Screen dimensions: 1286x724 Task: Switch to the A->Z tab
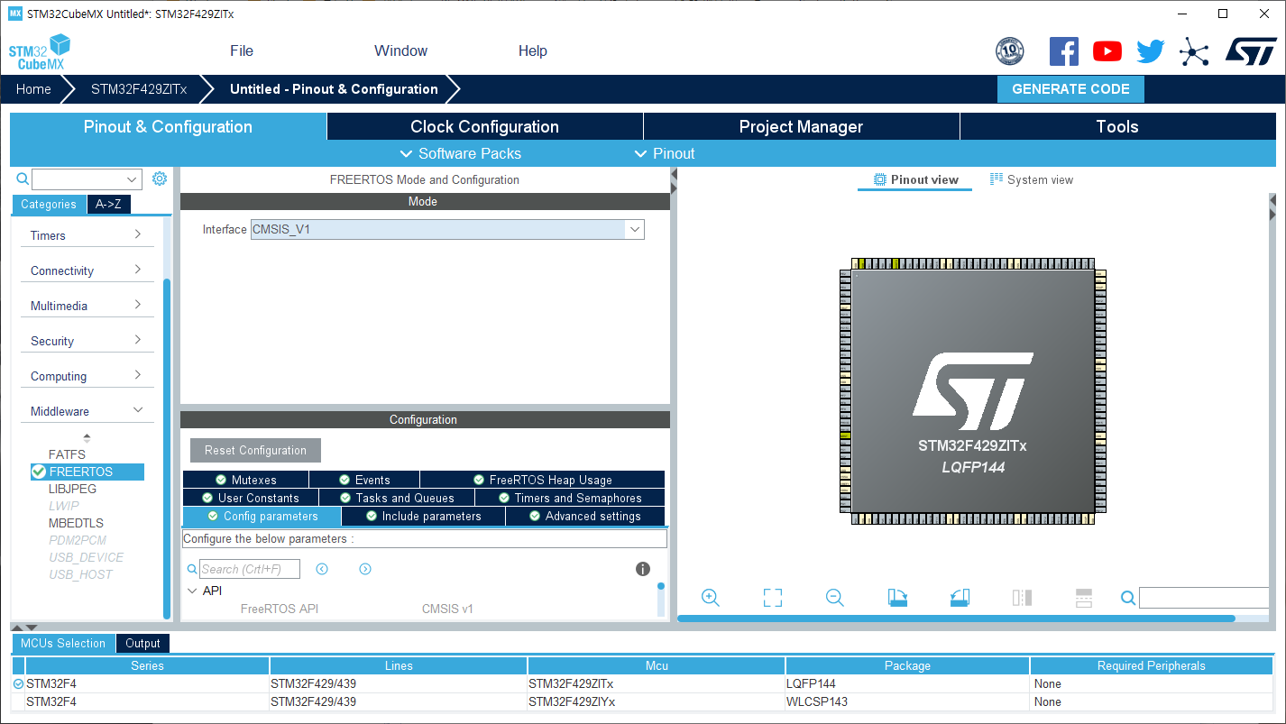pyautogui.click(x=108, y=204)
